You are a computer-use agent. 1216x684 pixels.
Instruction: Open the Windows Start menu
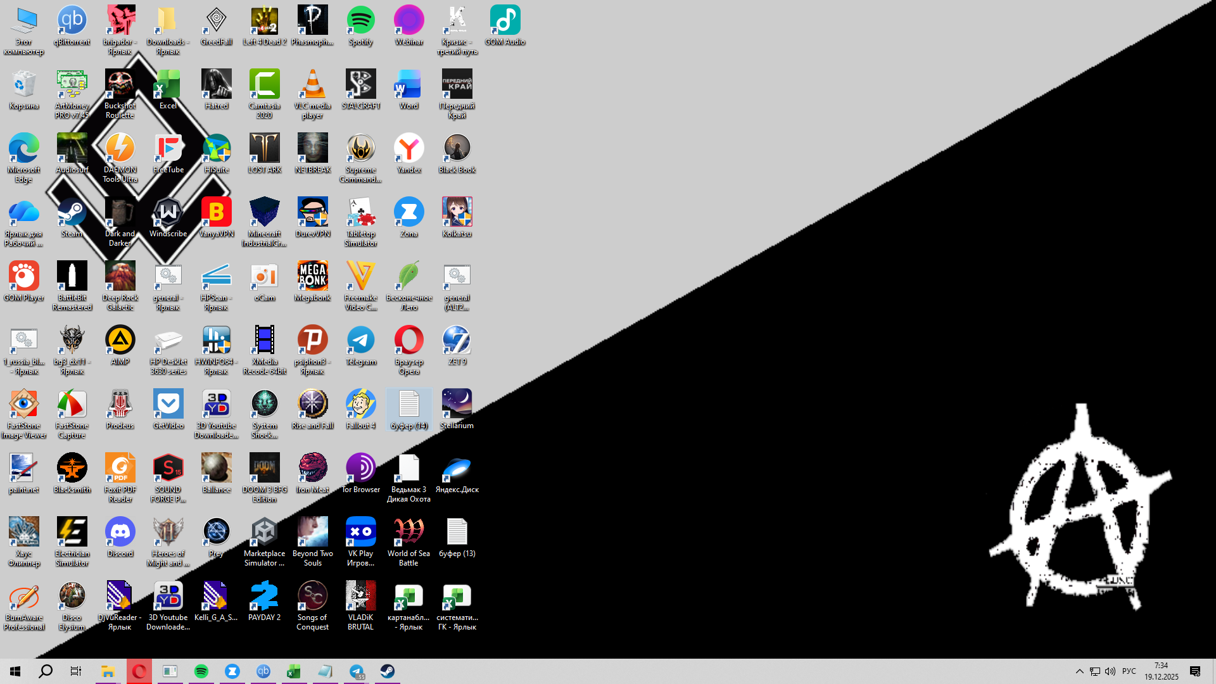click(x=15, y=671)
